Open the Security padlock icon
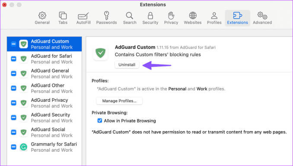The width and height of the screenshot is (293, 166). 150,16
